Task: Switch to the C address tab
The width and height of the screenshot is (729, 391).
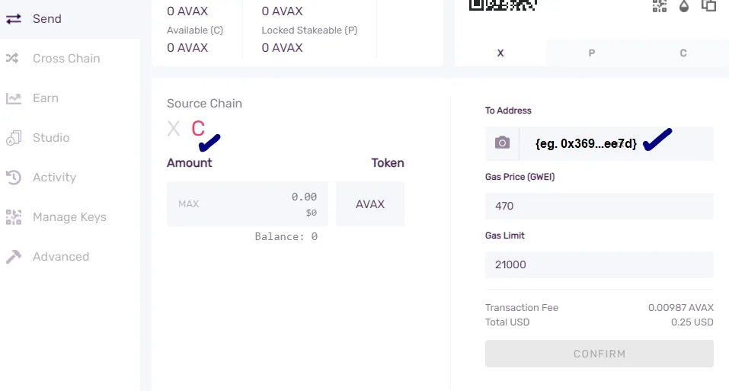Action: [x=683, y=53]
